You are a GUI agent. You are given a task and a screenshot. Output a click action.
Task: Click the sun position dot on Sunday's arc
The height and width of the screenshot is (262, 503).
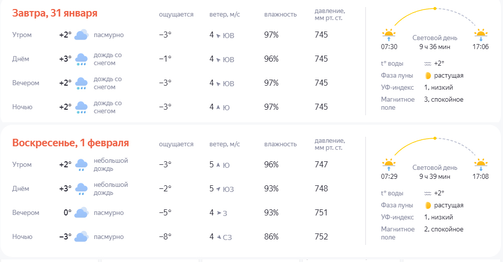click(x=434, y=138)
